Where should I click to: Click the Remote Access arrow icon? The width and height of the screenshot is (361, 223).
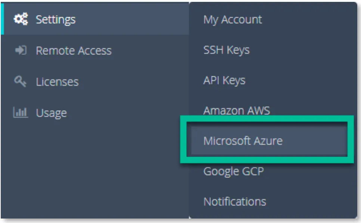[21, 50]
